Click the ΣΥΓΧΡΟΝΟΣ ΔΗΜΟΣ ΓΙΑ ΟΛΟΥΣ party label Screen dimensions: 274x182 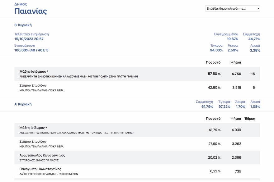[39, 160]
